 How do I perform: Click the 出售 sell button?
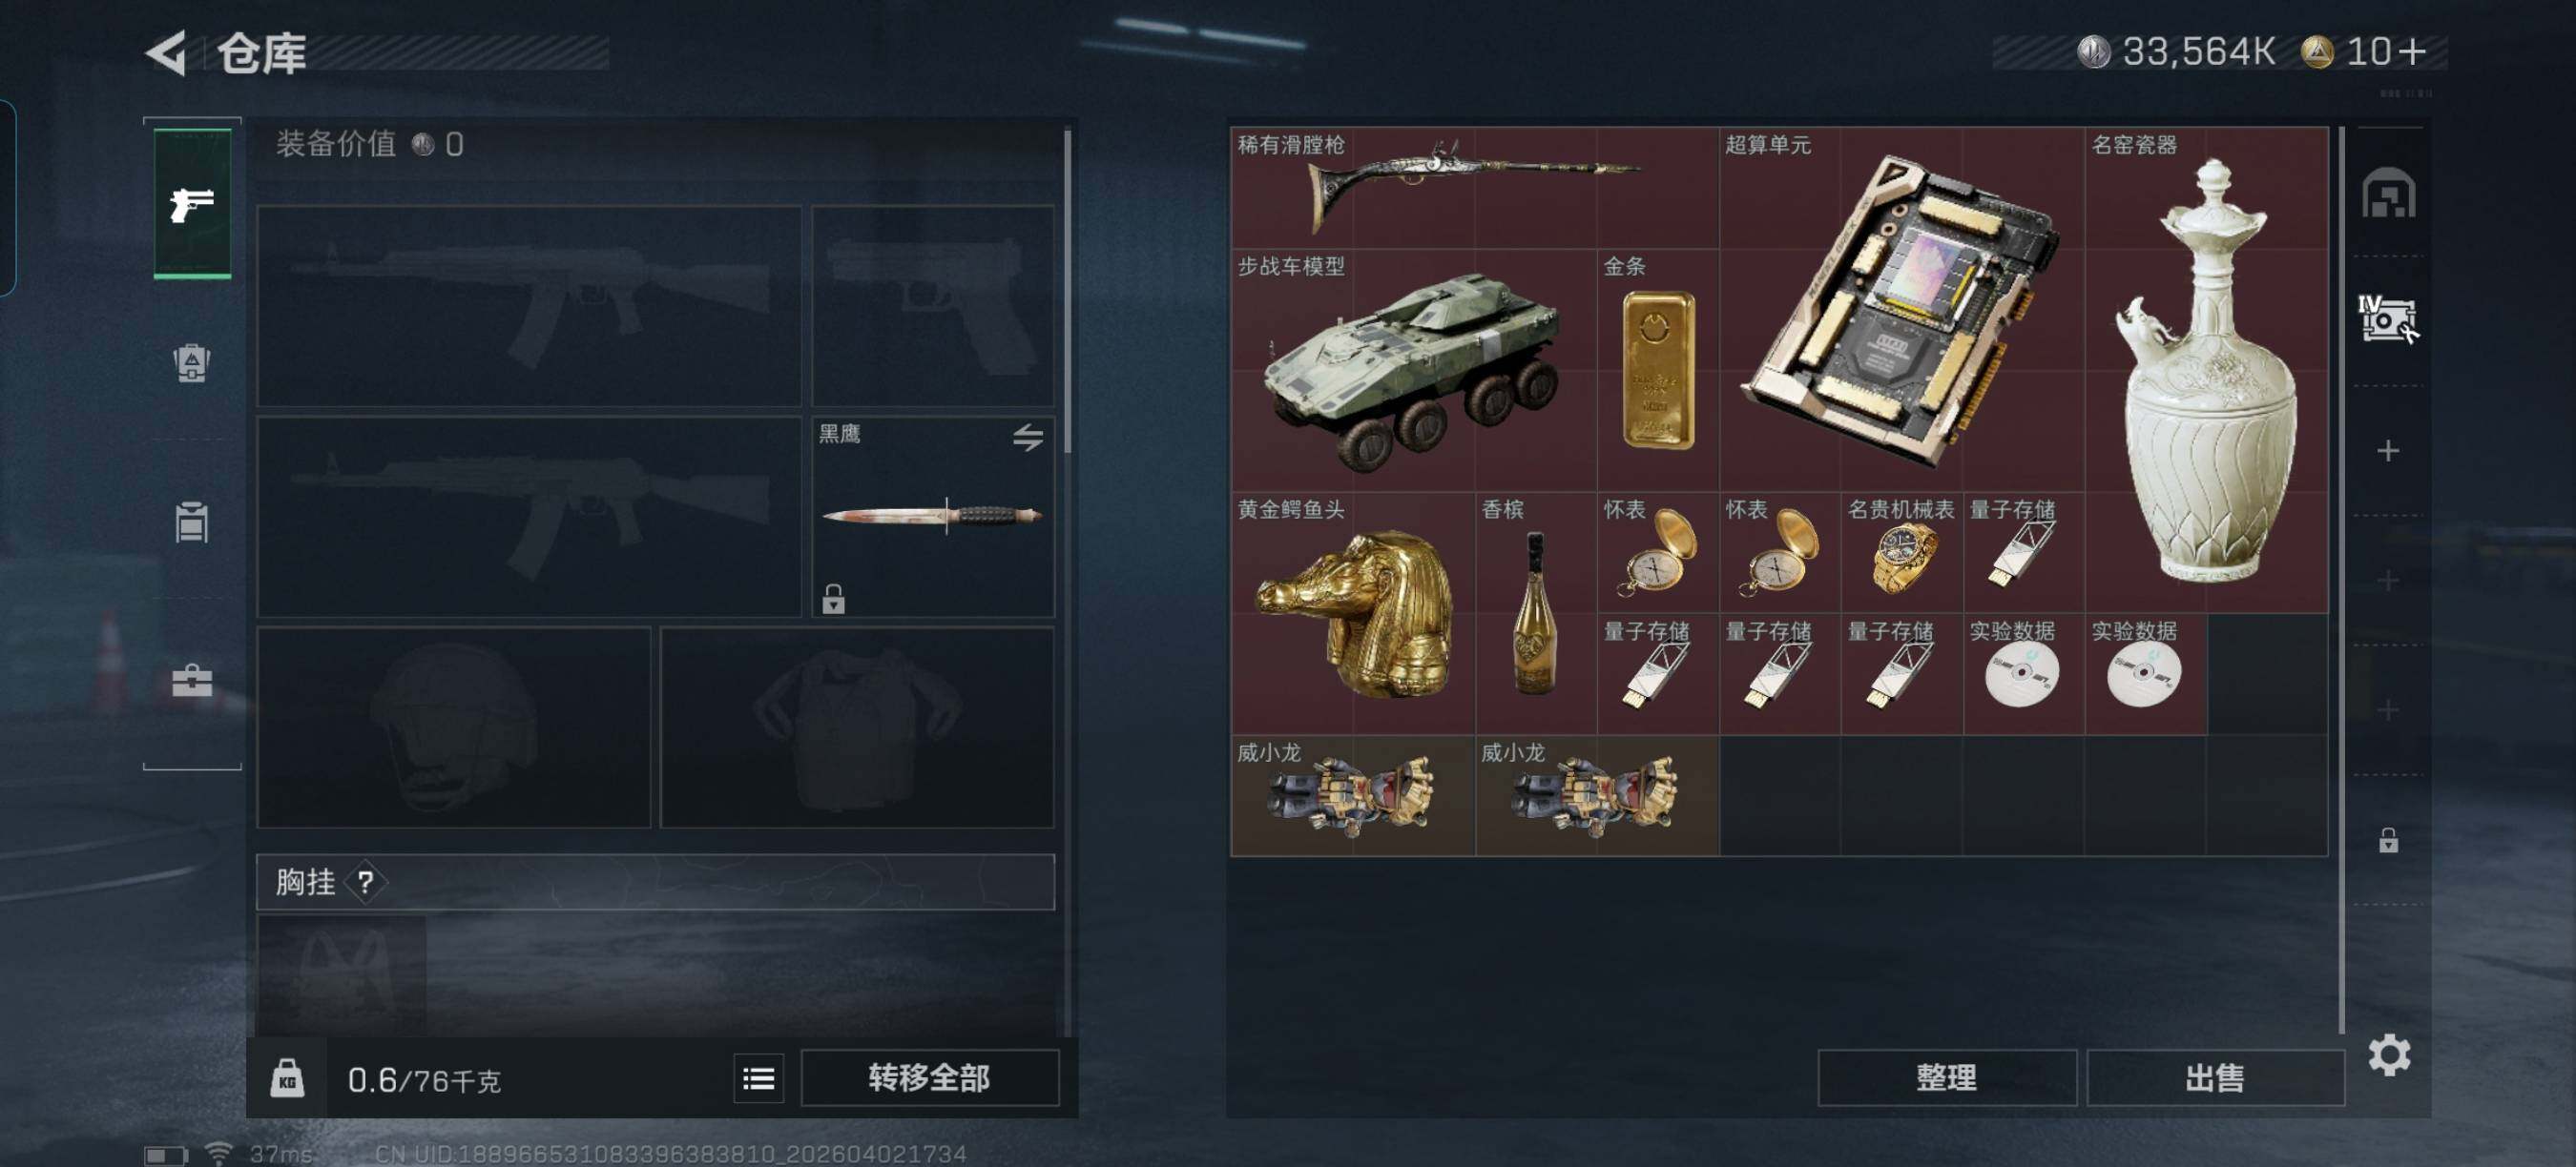pos(2215,1078)
